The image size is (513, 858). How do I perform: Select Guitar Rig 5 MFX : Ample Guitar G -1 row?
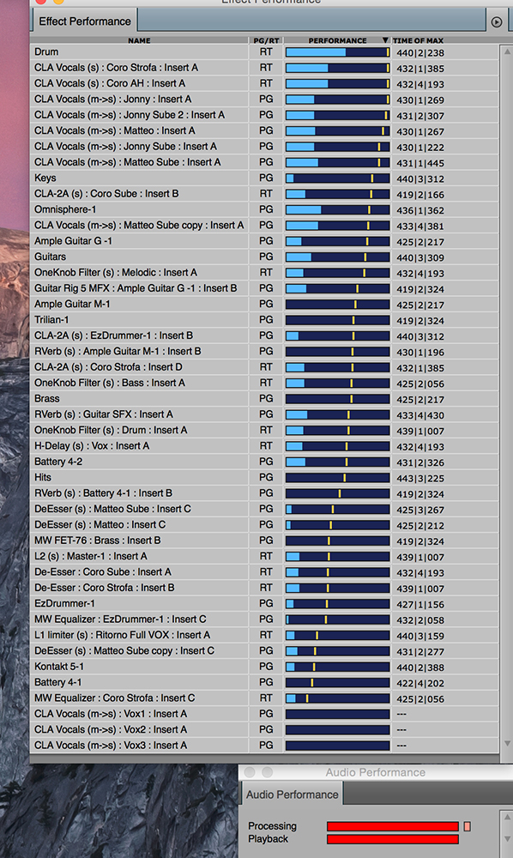136,288
